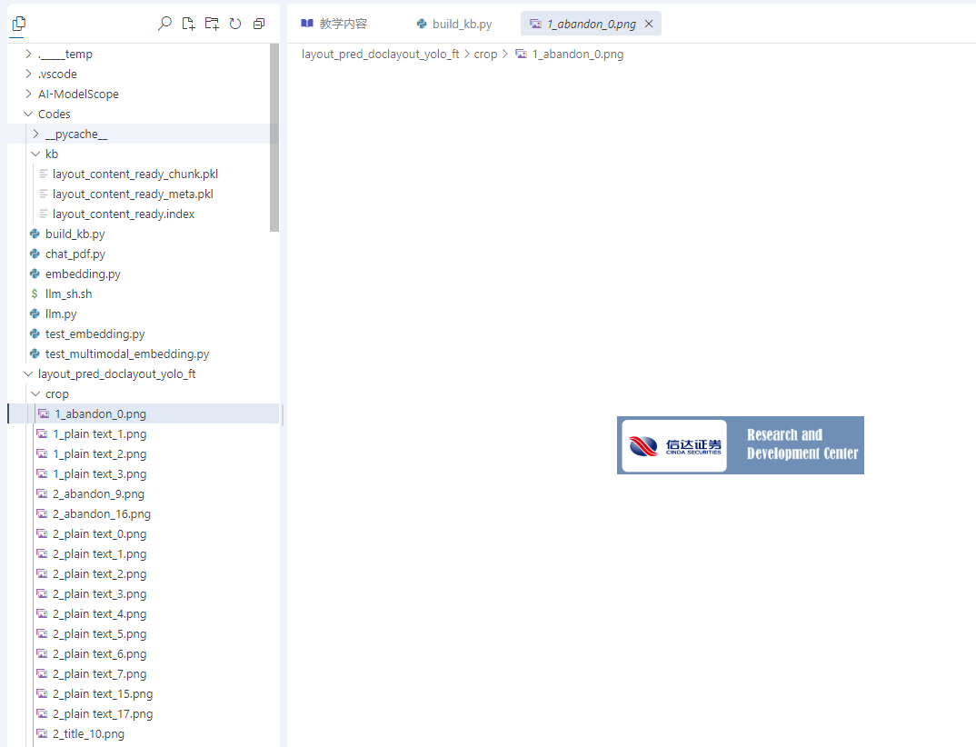The height and width of the screenshot is (747, 976).
Task: Open 1_plain text_2.png image
Action: (x=144, y=453)
